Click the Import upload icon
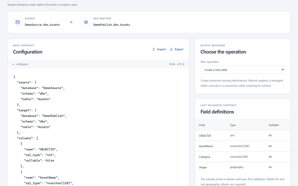The height and width of the screenshot is (186, 298). (x=154, y=49)
